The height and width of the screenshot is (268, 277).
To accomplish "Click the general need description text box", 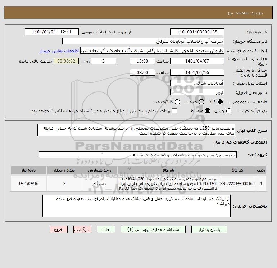I will coord(136,130).
